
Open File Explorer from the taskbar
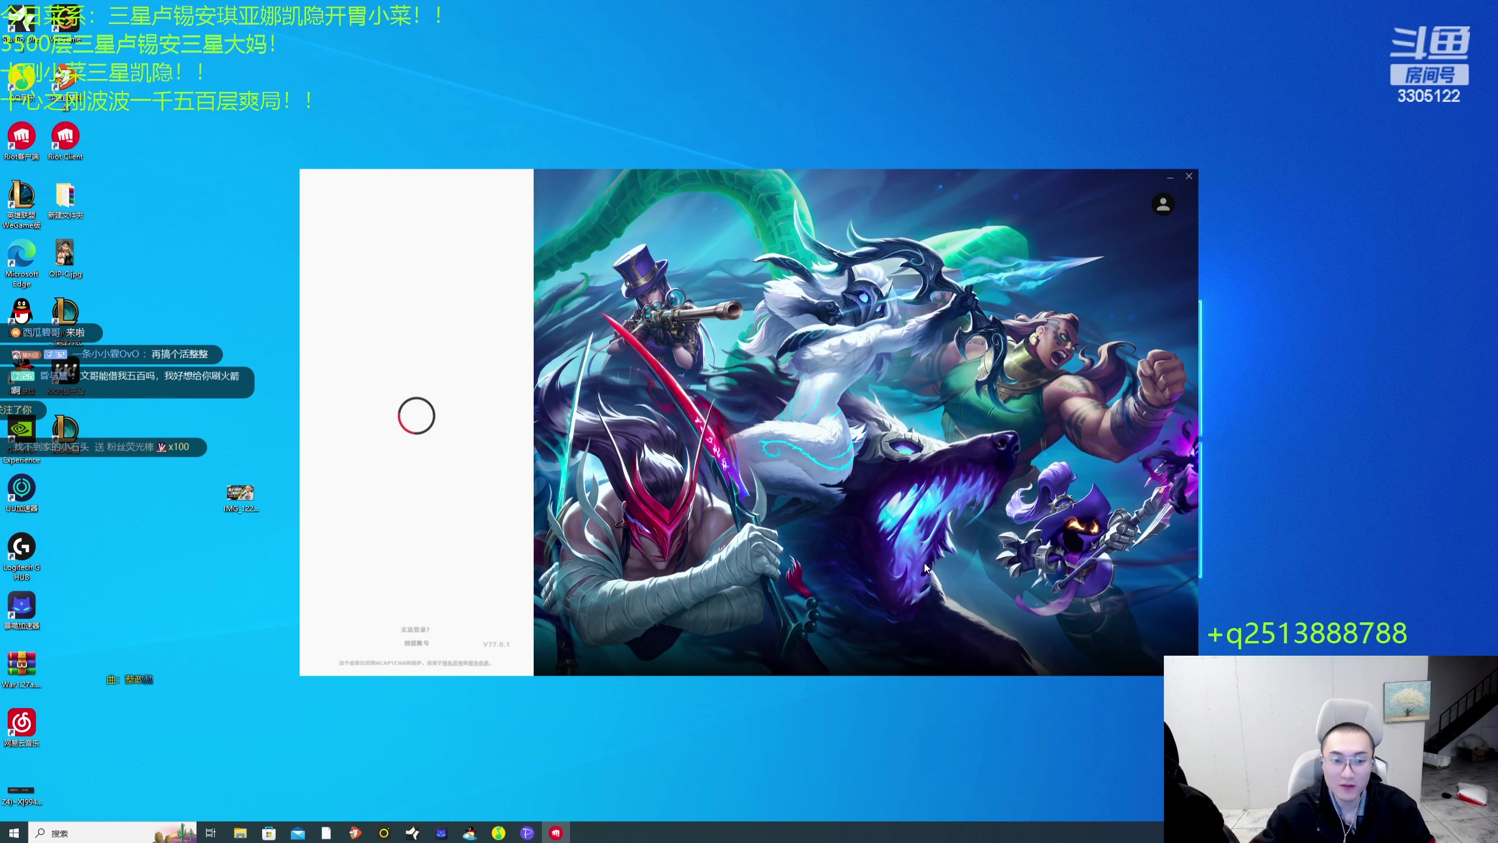point(240,833)
